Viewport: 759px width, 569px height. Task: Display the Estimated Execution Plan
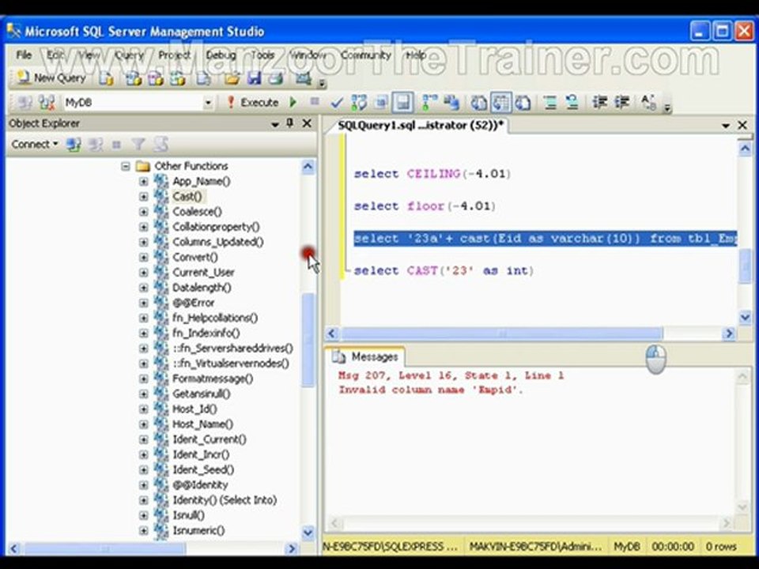pos(359,103)
